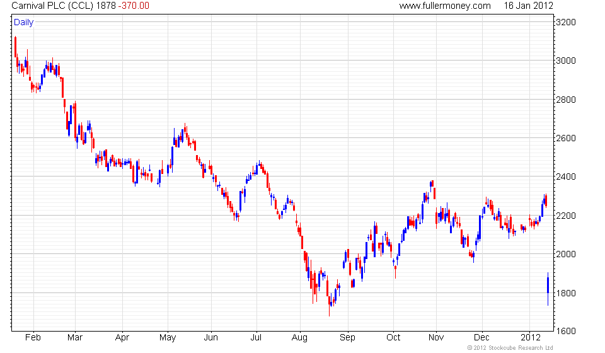The width and height of the screenshot is (605, 353).
Task: Select the 3200 price axis label
Action: [x=566, y=22]
